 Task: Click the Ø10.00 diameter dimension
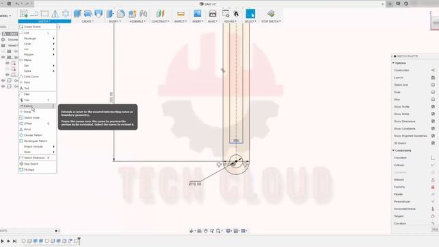195,184
